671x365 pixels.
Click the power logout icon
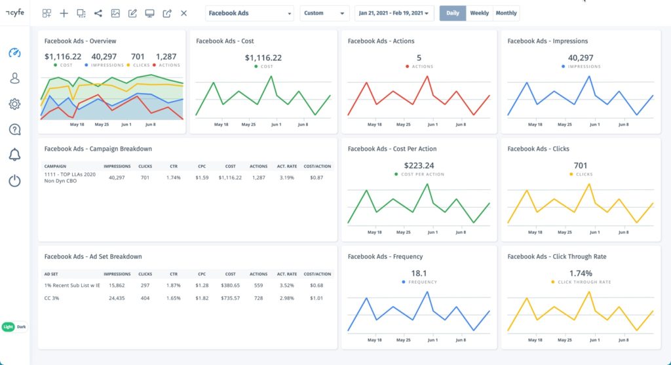click(14, 181)
